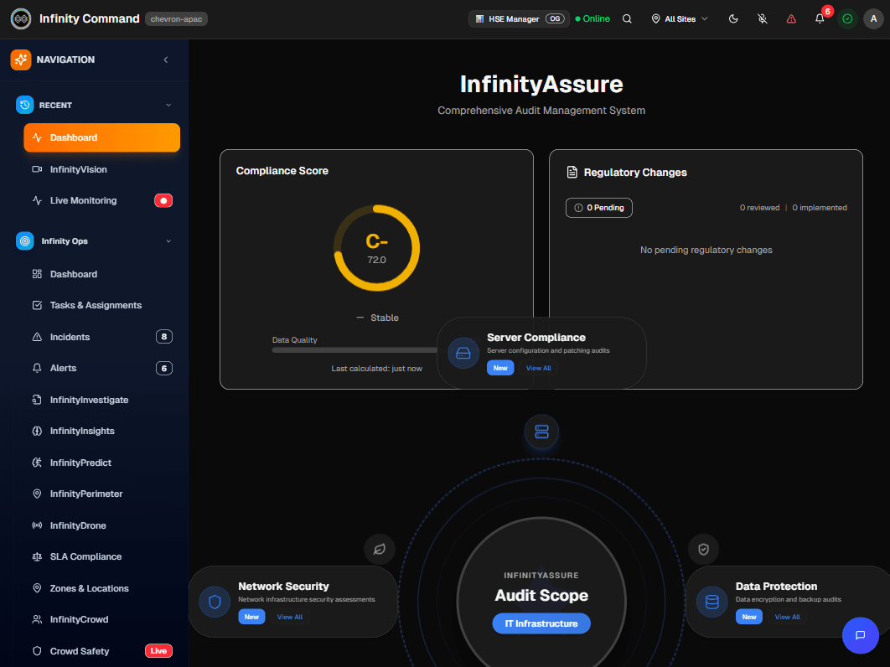
Task: Click the green status check icon
Action: coord(847,18)
